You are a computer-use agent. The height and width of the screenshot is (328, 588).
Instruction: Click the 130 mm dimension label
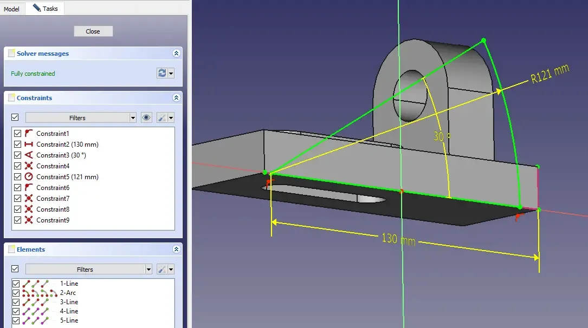pos(399,239)
